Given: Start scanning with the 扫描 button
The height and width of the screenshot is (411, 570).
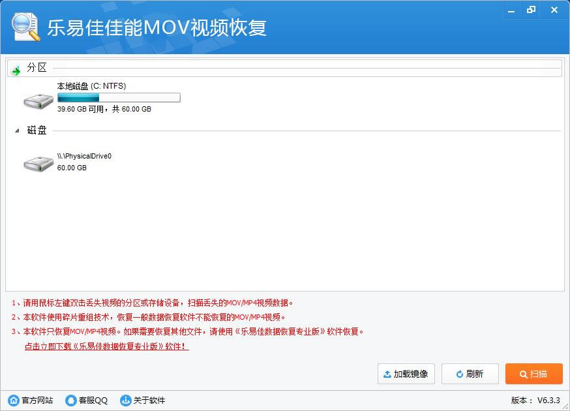Looking at the screenshot, I should pyautogui.click(x=534, y=374).
